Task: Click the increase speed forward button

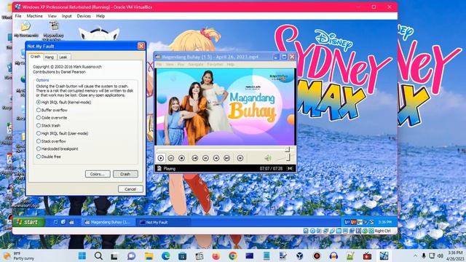Action: pos(216,158)
